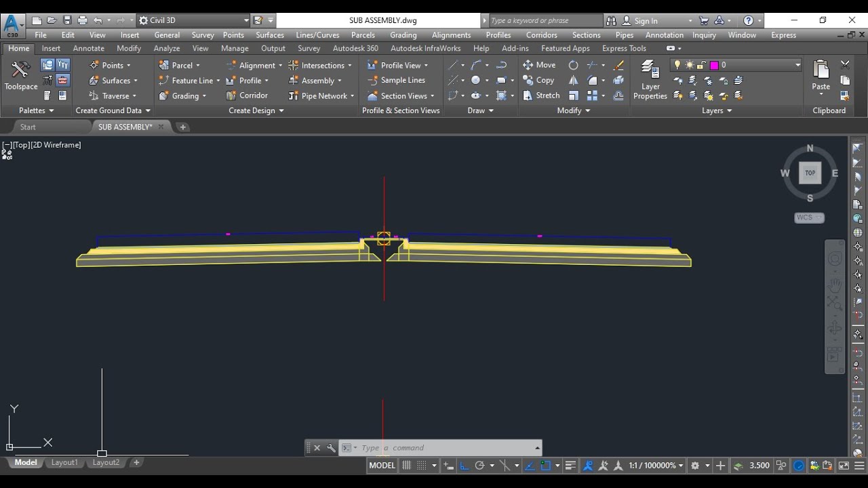The width and height of the screenshot is (868, 488).
Task: Open the Analyze ribbon tab
Action: 167,48
